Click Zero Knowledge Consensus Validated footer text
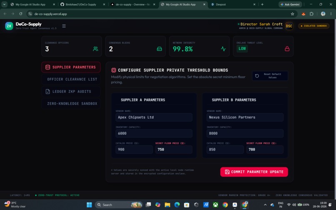 (x=302, y=195)
